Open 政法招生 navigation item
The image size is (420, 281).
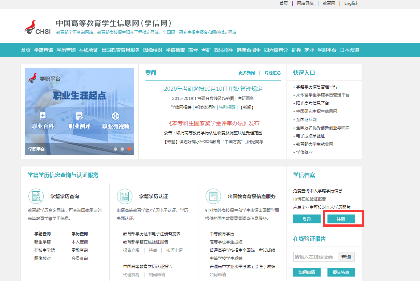pos(224,50)
